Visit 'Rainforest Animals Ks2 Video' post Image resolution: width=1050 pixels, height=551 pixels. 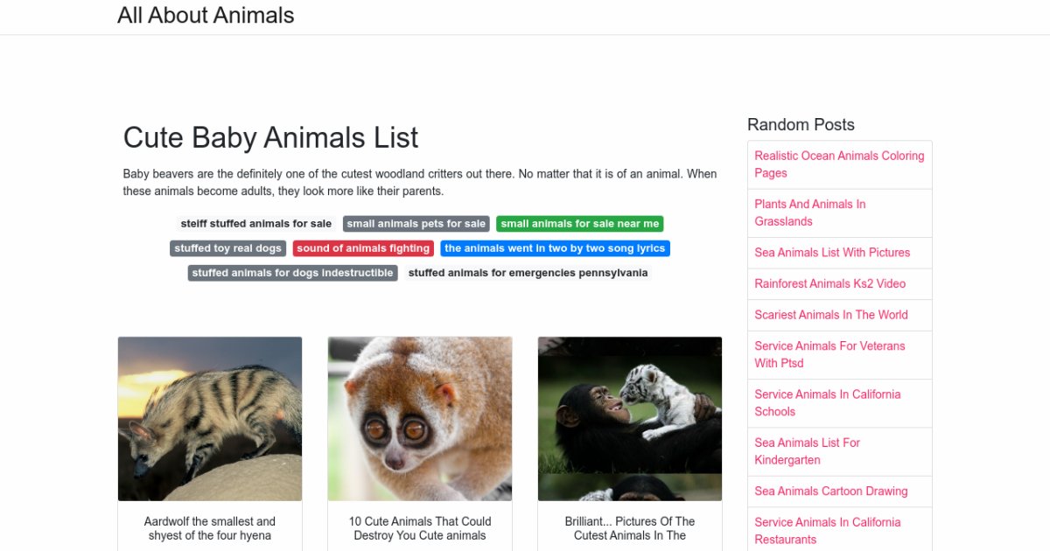point(829,283)
